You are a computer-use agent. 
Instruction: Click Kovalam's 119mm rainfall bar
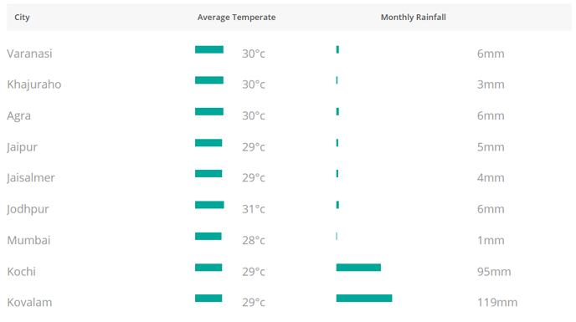[364, 298]
